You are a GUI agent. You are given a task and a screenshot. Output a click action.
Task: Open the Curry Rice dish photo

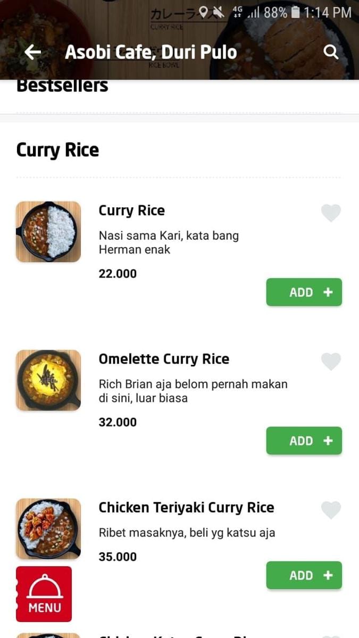(x=48, y=232)
